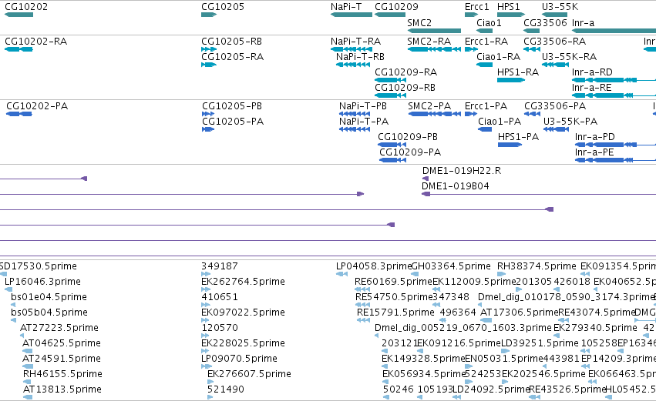Click EST entry 410651
Screen dimensions: 656x401
[x=219, y=297]
